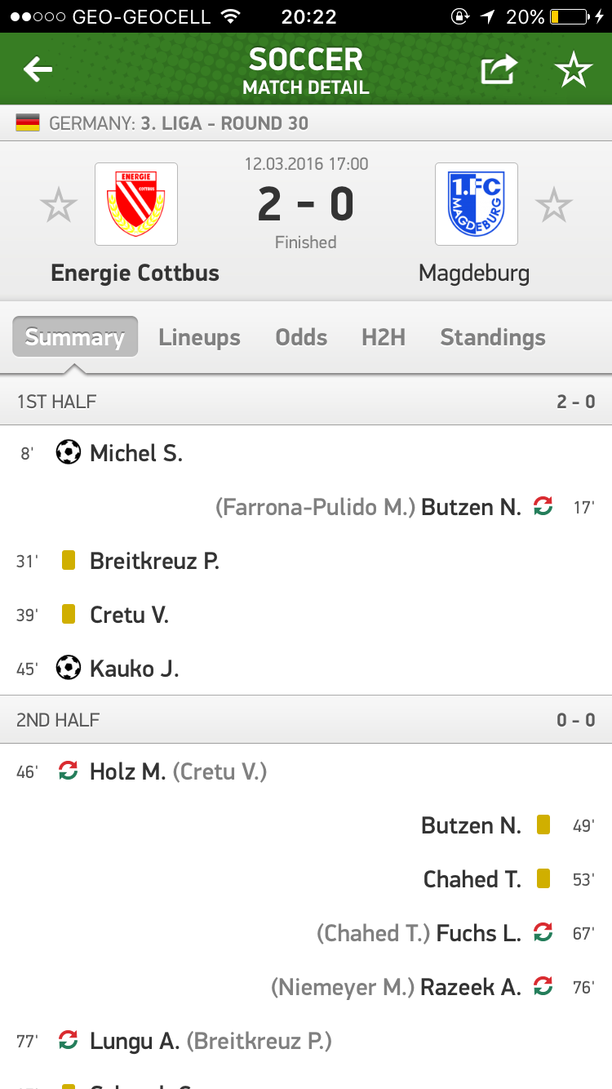The height and width of the screenshot is (1089, 612).
Task: Tap the back arrow icon
Action: pyautogui.click(x=38, y=70)
